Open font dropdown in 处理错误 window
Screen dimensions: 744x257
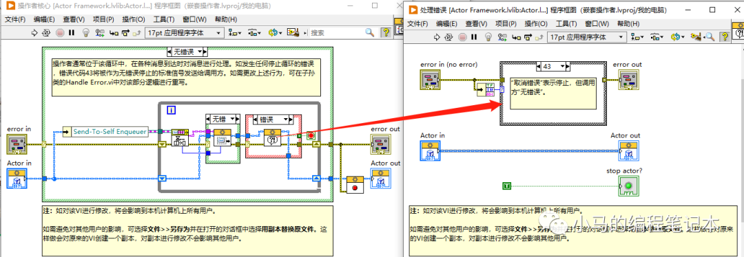tap(586, 37)
